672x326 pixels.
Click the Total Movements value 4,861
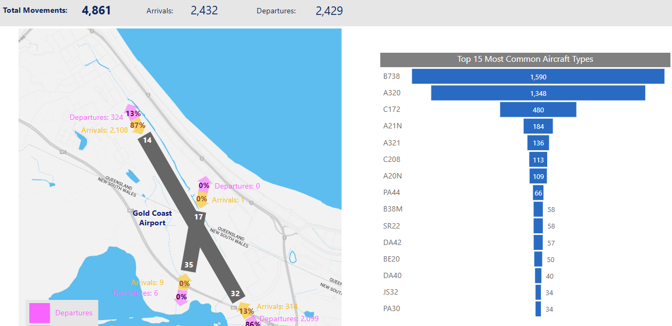[97, 11]
